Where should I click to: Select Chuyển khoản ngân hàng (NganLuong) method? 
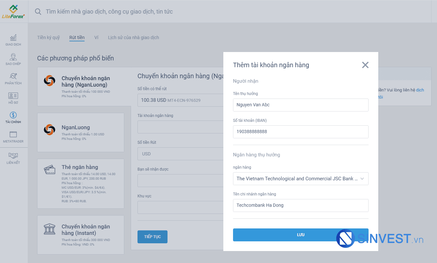point(84,87)
